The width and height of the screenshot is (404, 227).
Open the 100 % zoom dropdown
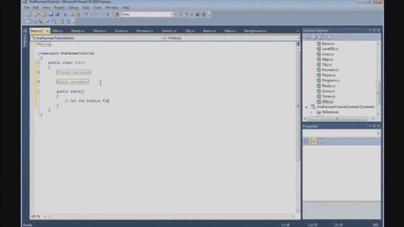[x=45, y=216]
